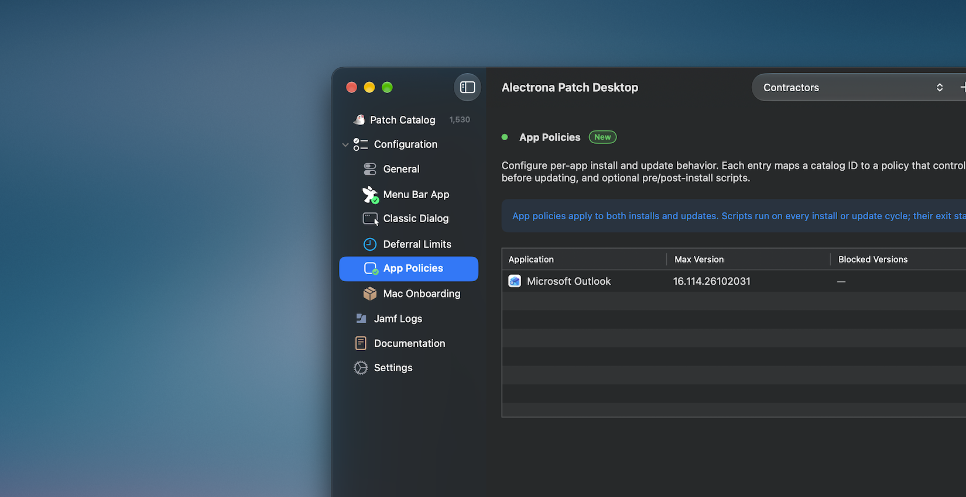Open Patch Catalog via its bird icon
This screenshot has height=497, width=966.
click(x=359, y=119)
